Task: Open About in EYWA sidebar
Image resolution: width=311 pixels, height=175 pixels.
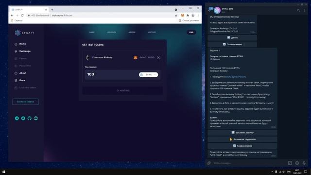Action: (20, 73)
